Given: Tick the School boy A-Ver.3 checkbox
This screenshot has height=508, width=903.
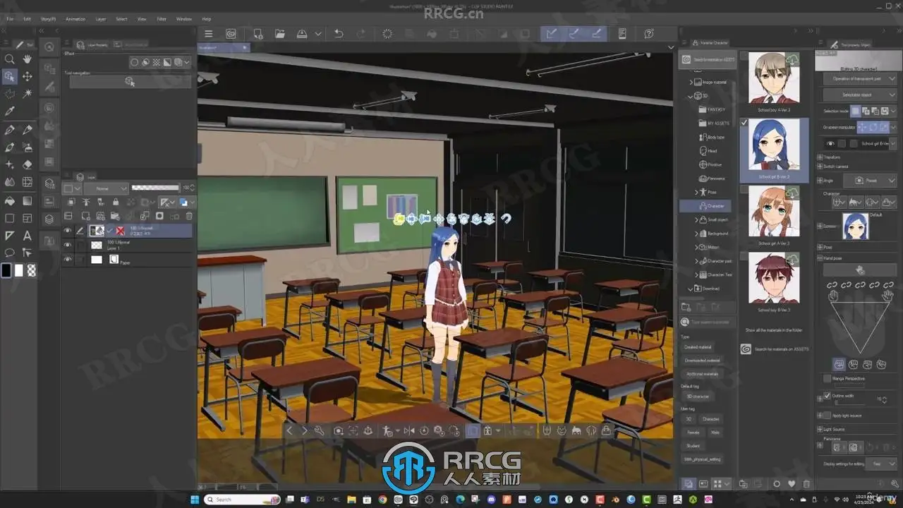Looking at the screenshot, I should coord(744,54).
